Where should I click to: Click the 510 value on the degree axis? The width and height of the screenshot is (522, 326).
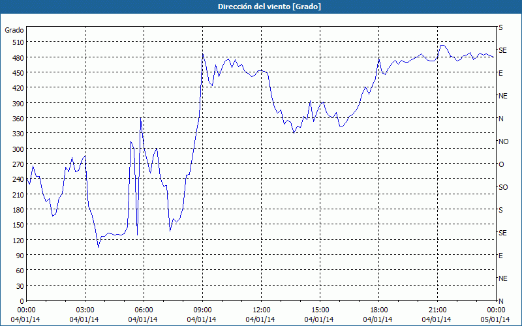tap(18, 42)
